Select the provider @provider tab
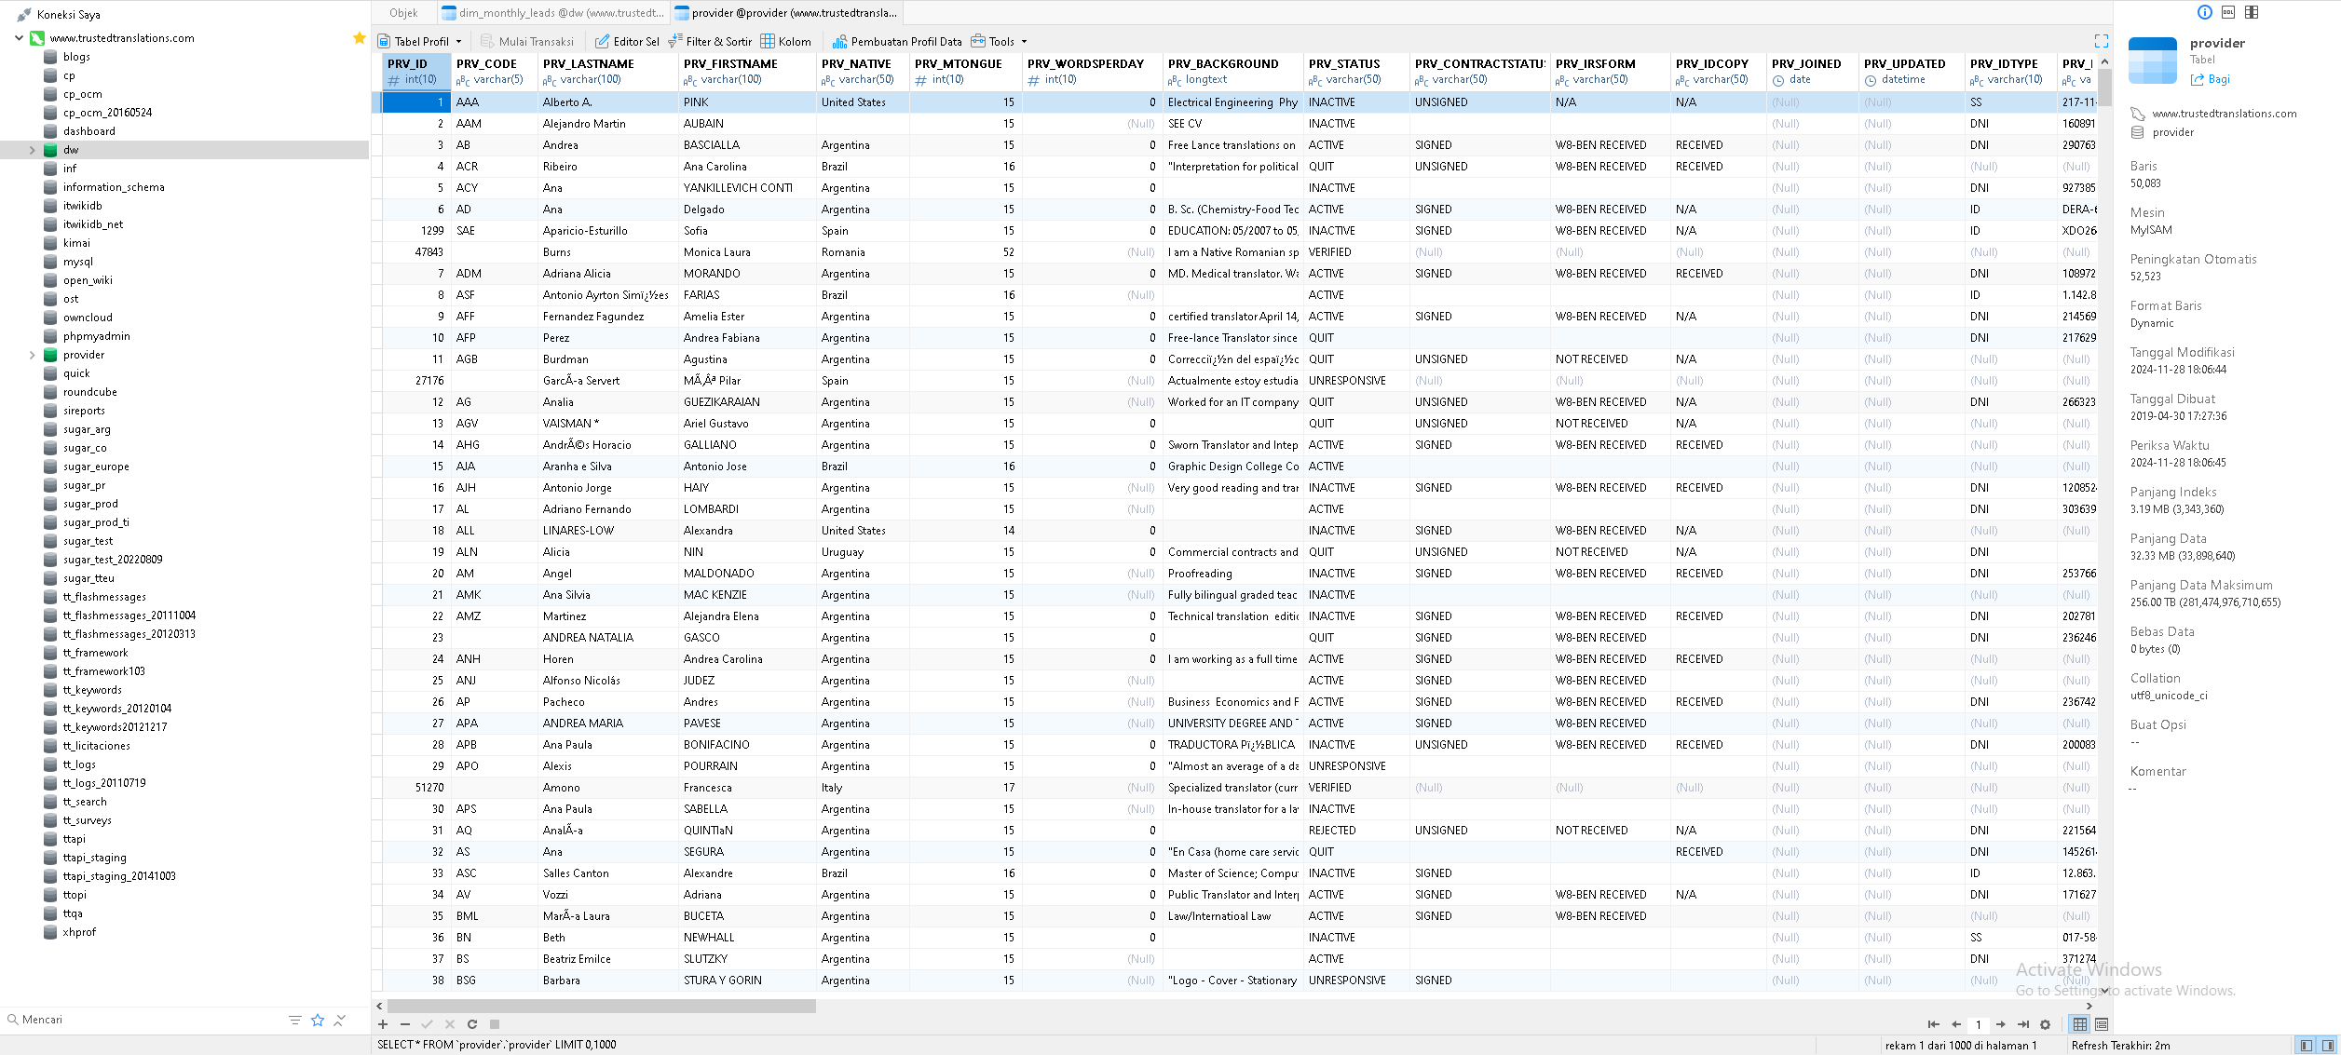This screenshot has width=2341, height=1055. coord(786,13)
